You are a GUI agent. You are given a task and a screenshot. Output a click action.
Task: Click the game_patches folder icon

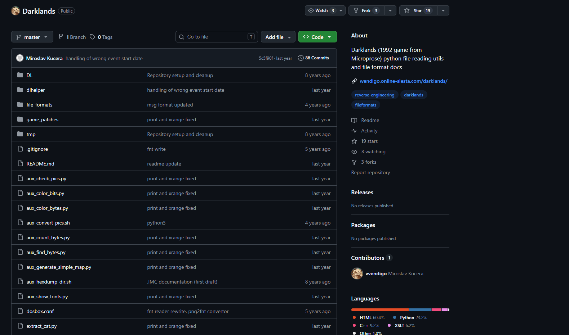20,119
